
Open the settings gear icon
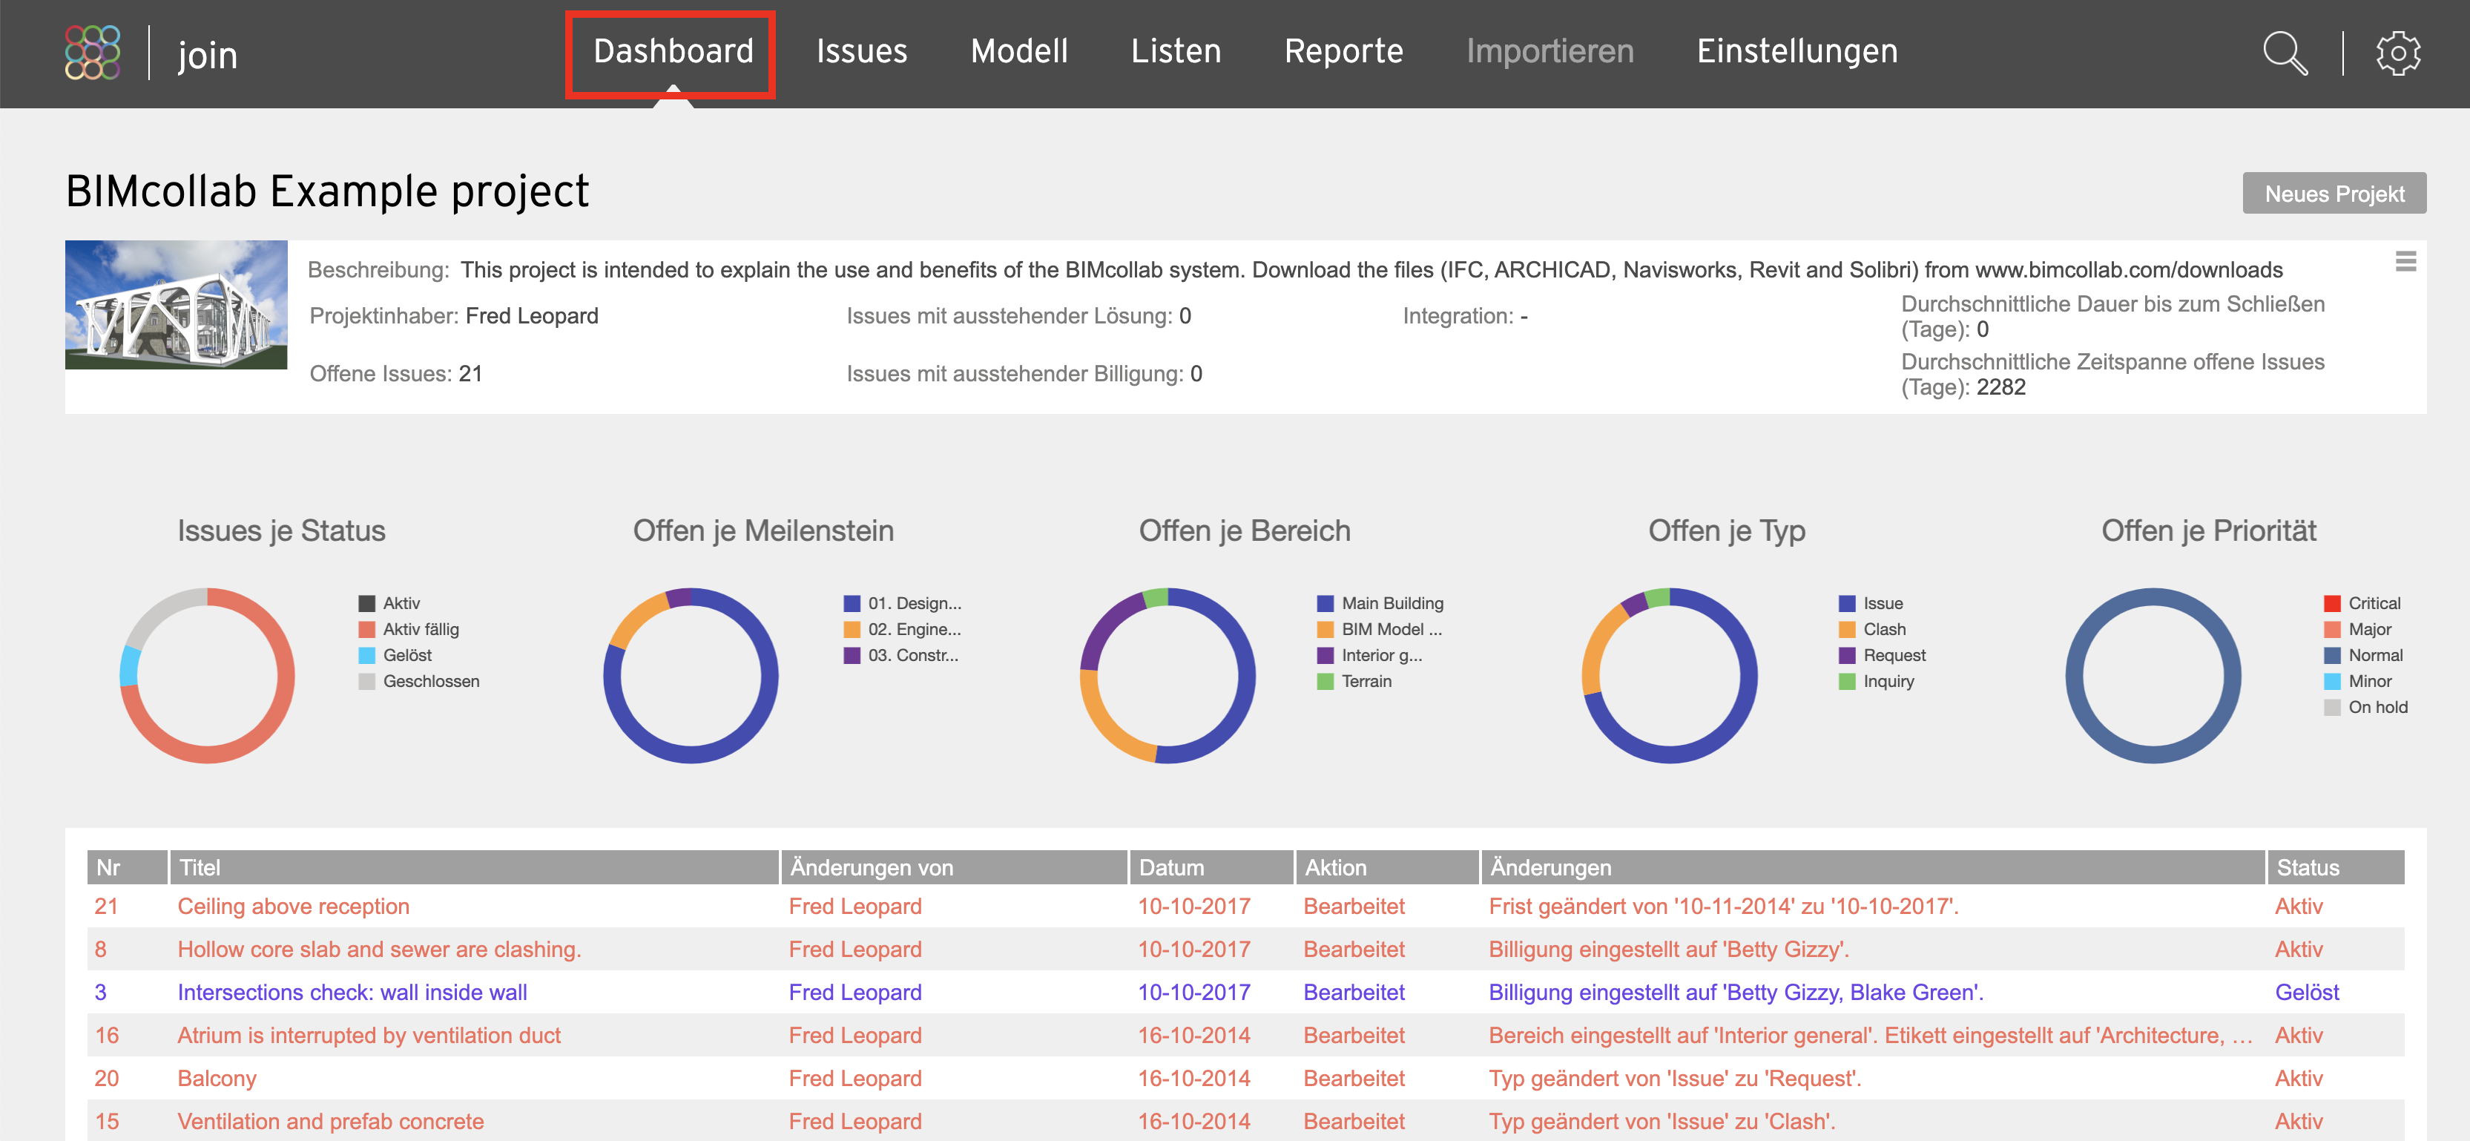pos(2398,53)
